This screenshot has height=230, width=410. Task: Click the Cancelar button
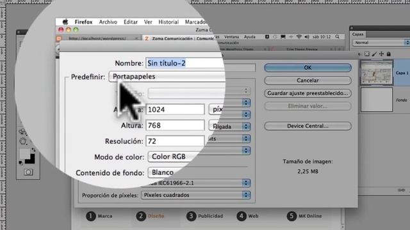point(307,80)
